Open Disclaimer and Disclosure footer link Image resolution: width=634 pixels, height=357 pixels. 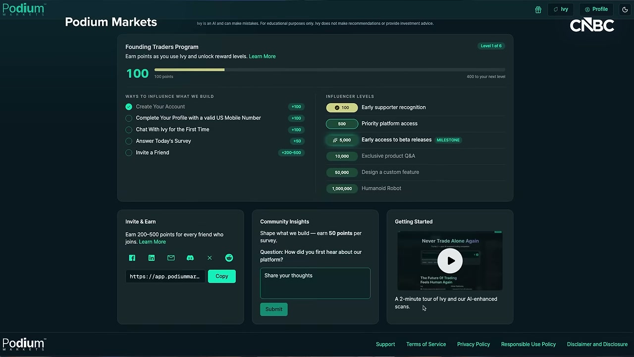(597, 344)
